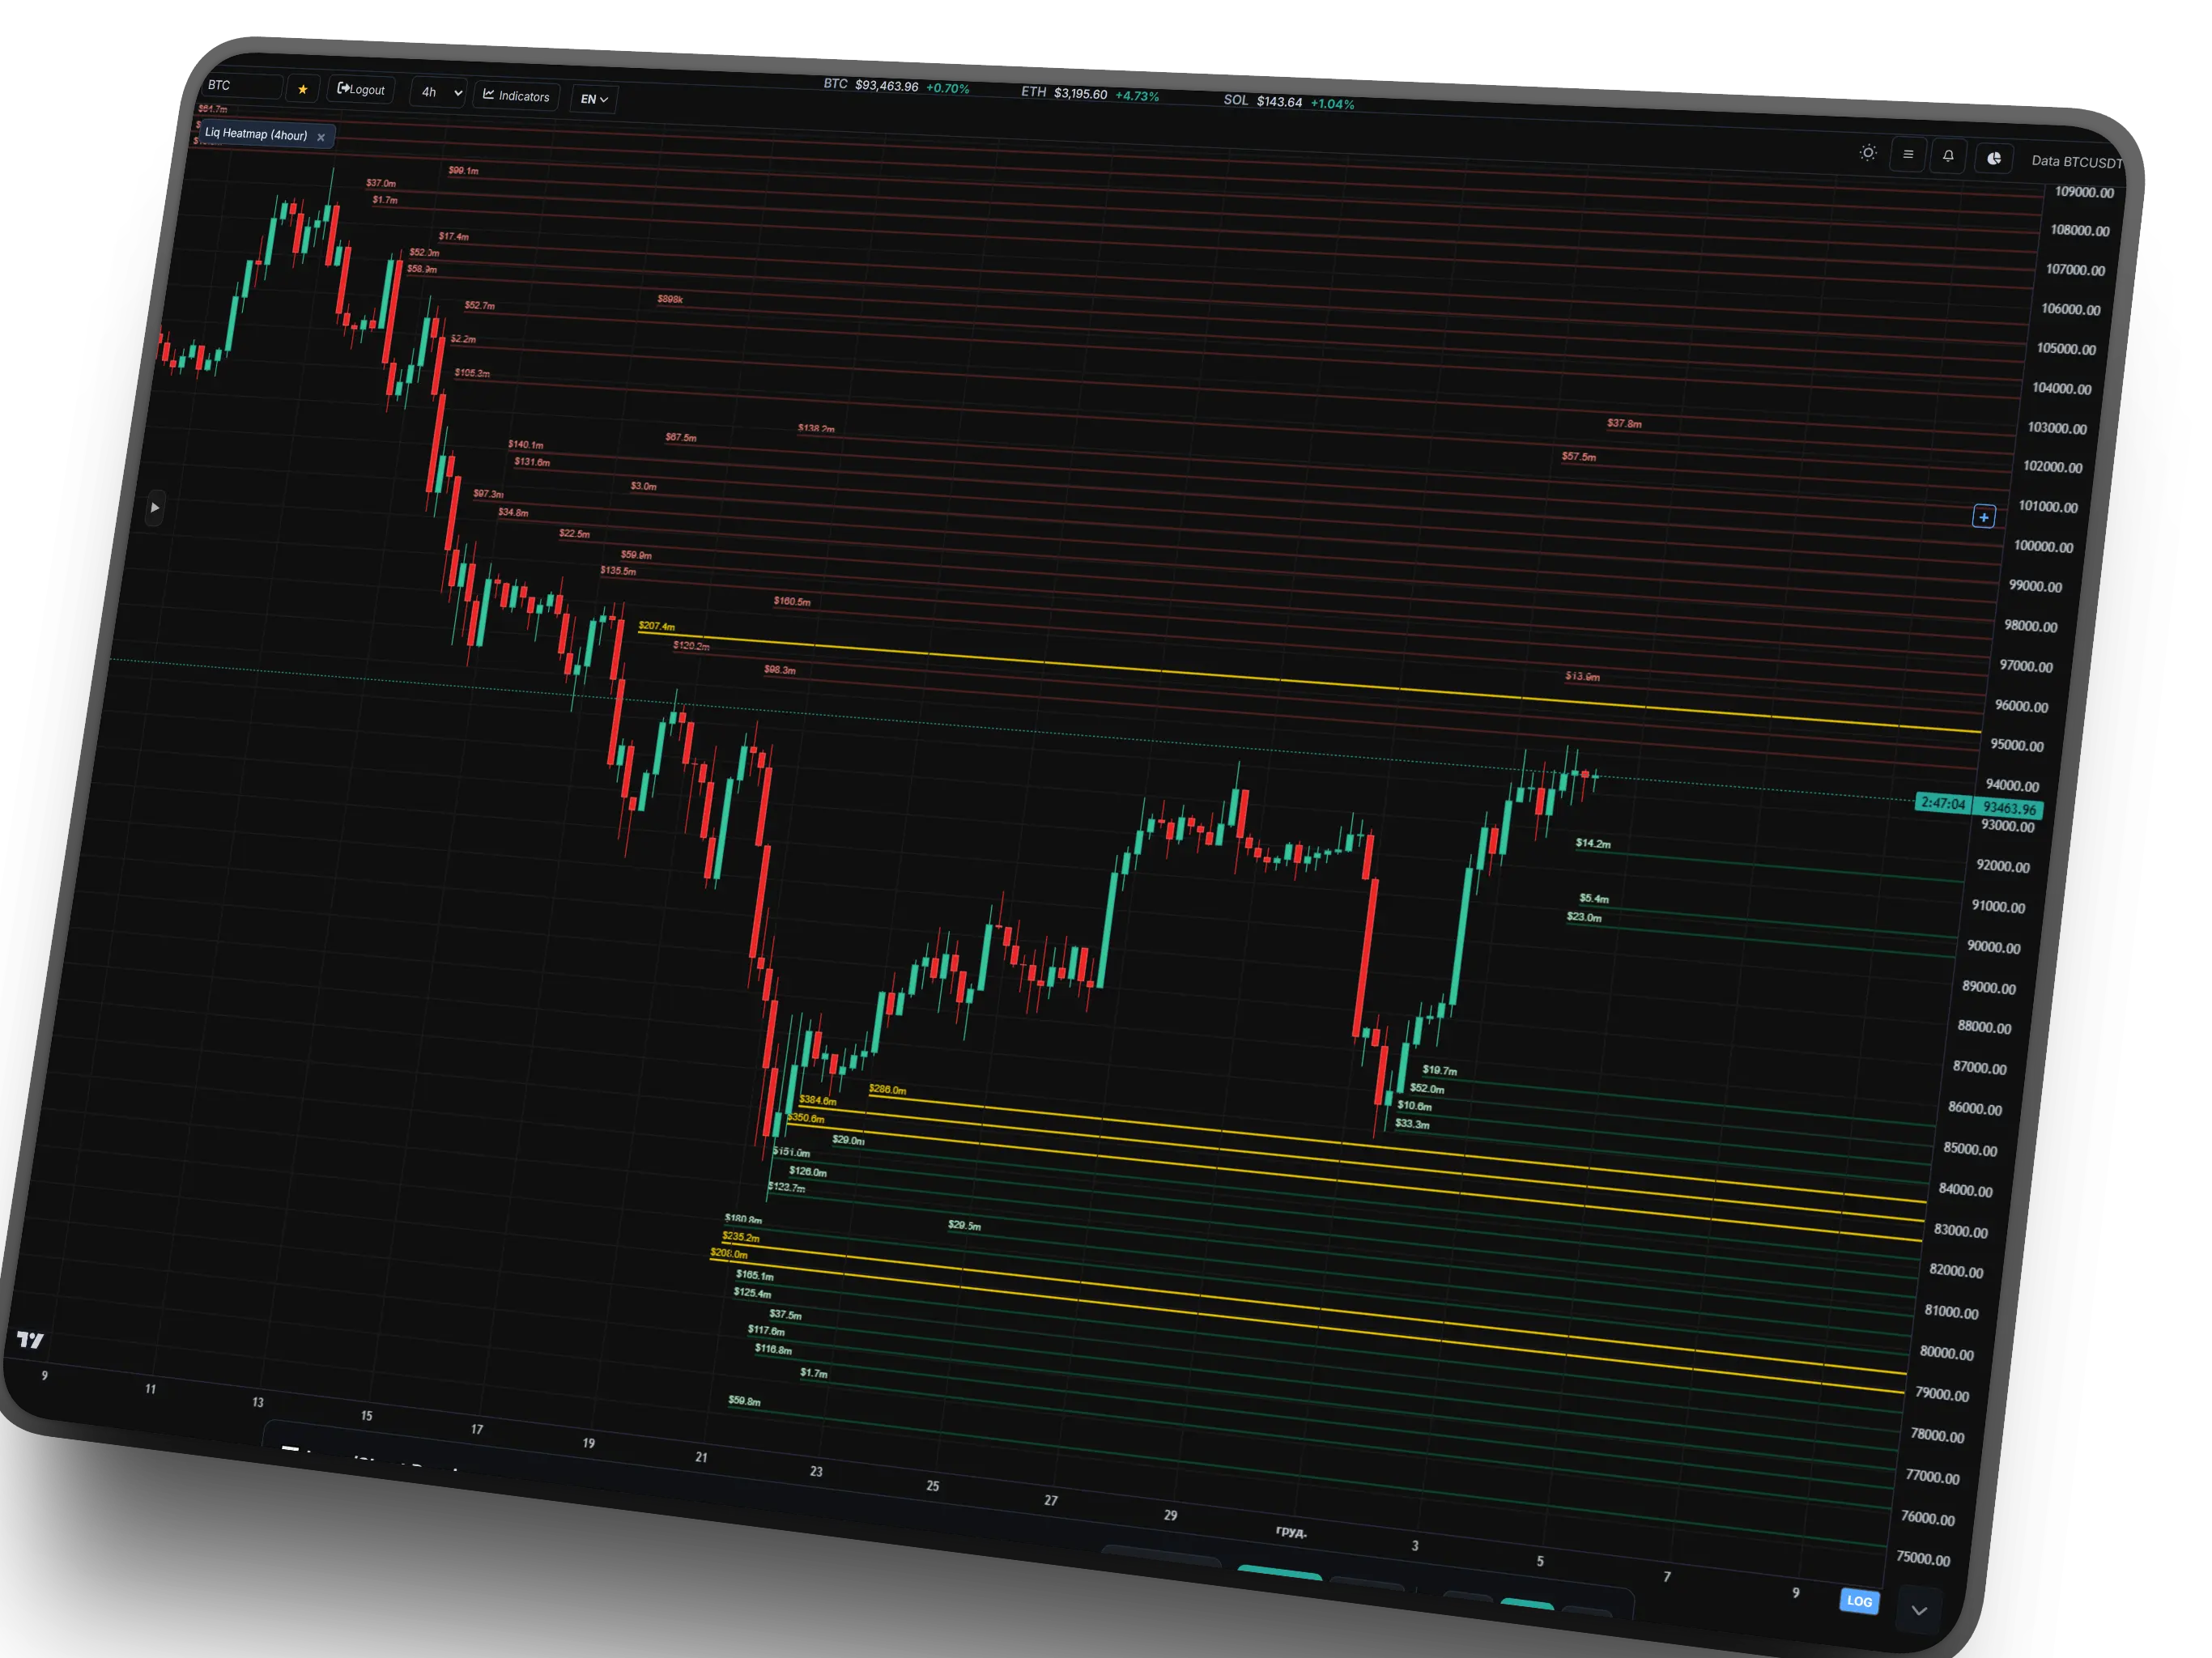Open the EN language dropdown
Image resolution: width=2212 pixels, height=1658 pixels.
594,99
